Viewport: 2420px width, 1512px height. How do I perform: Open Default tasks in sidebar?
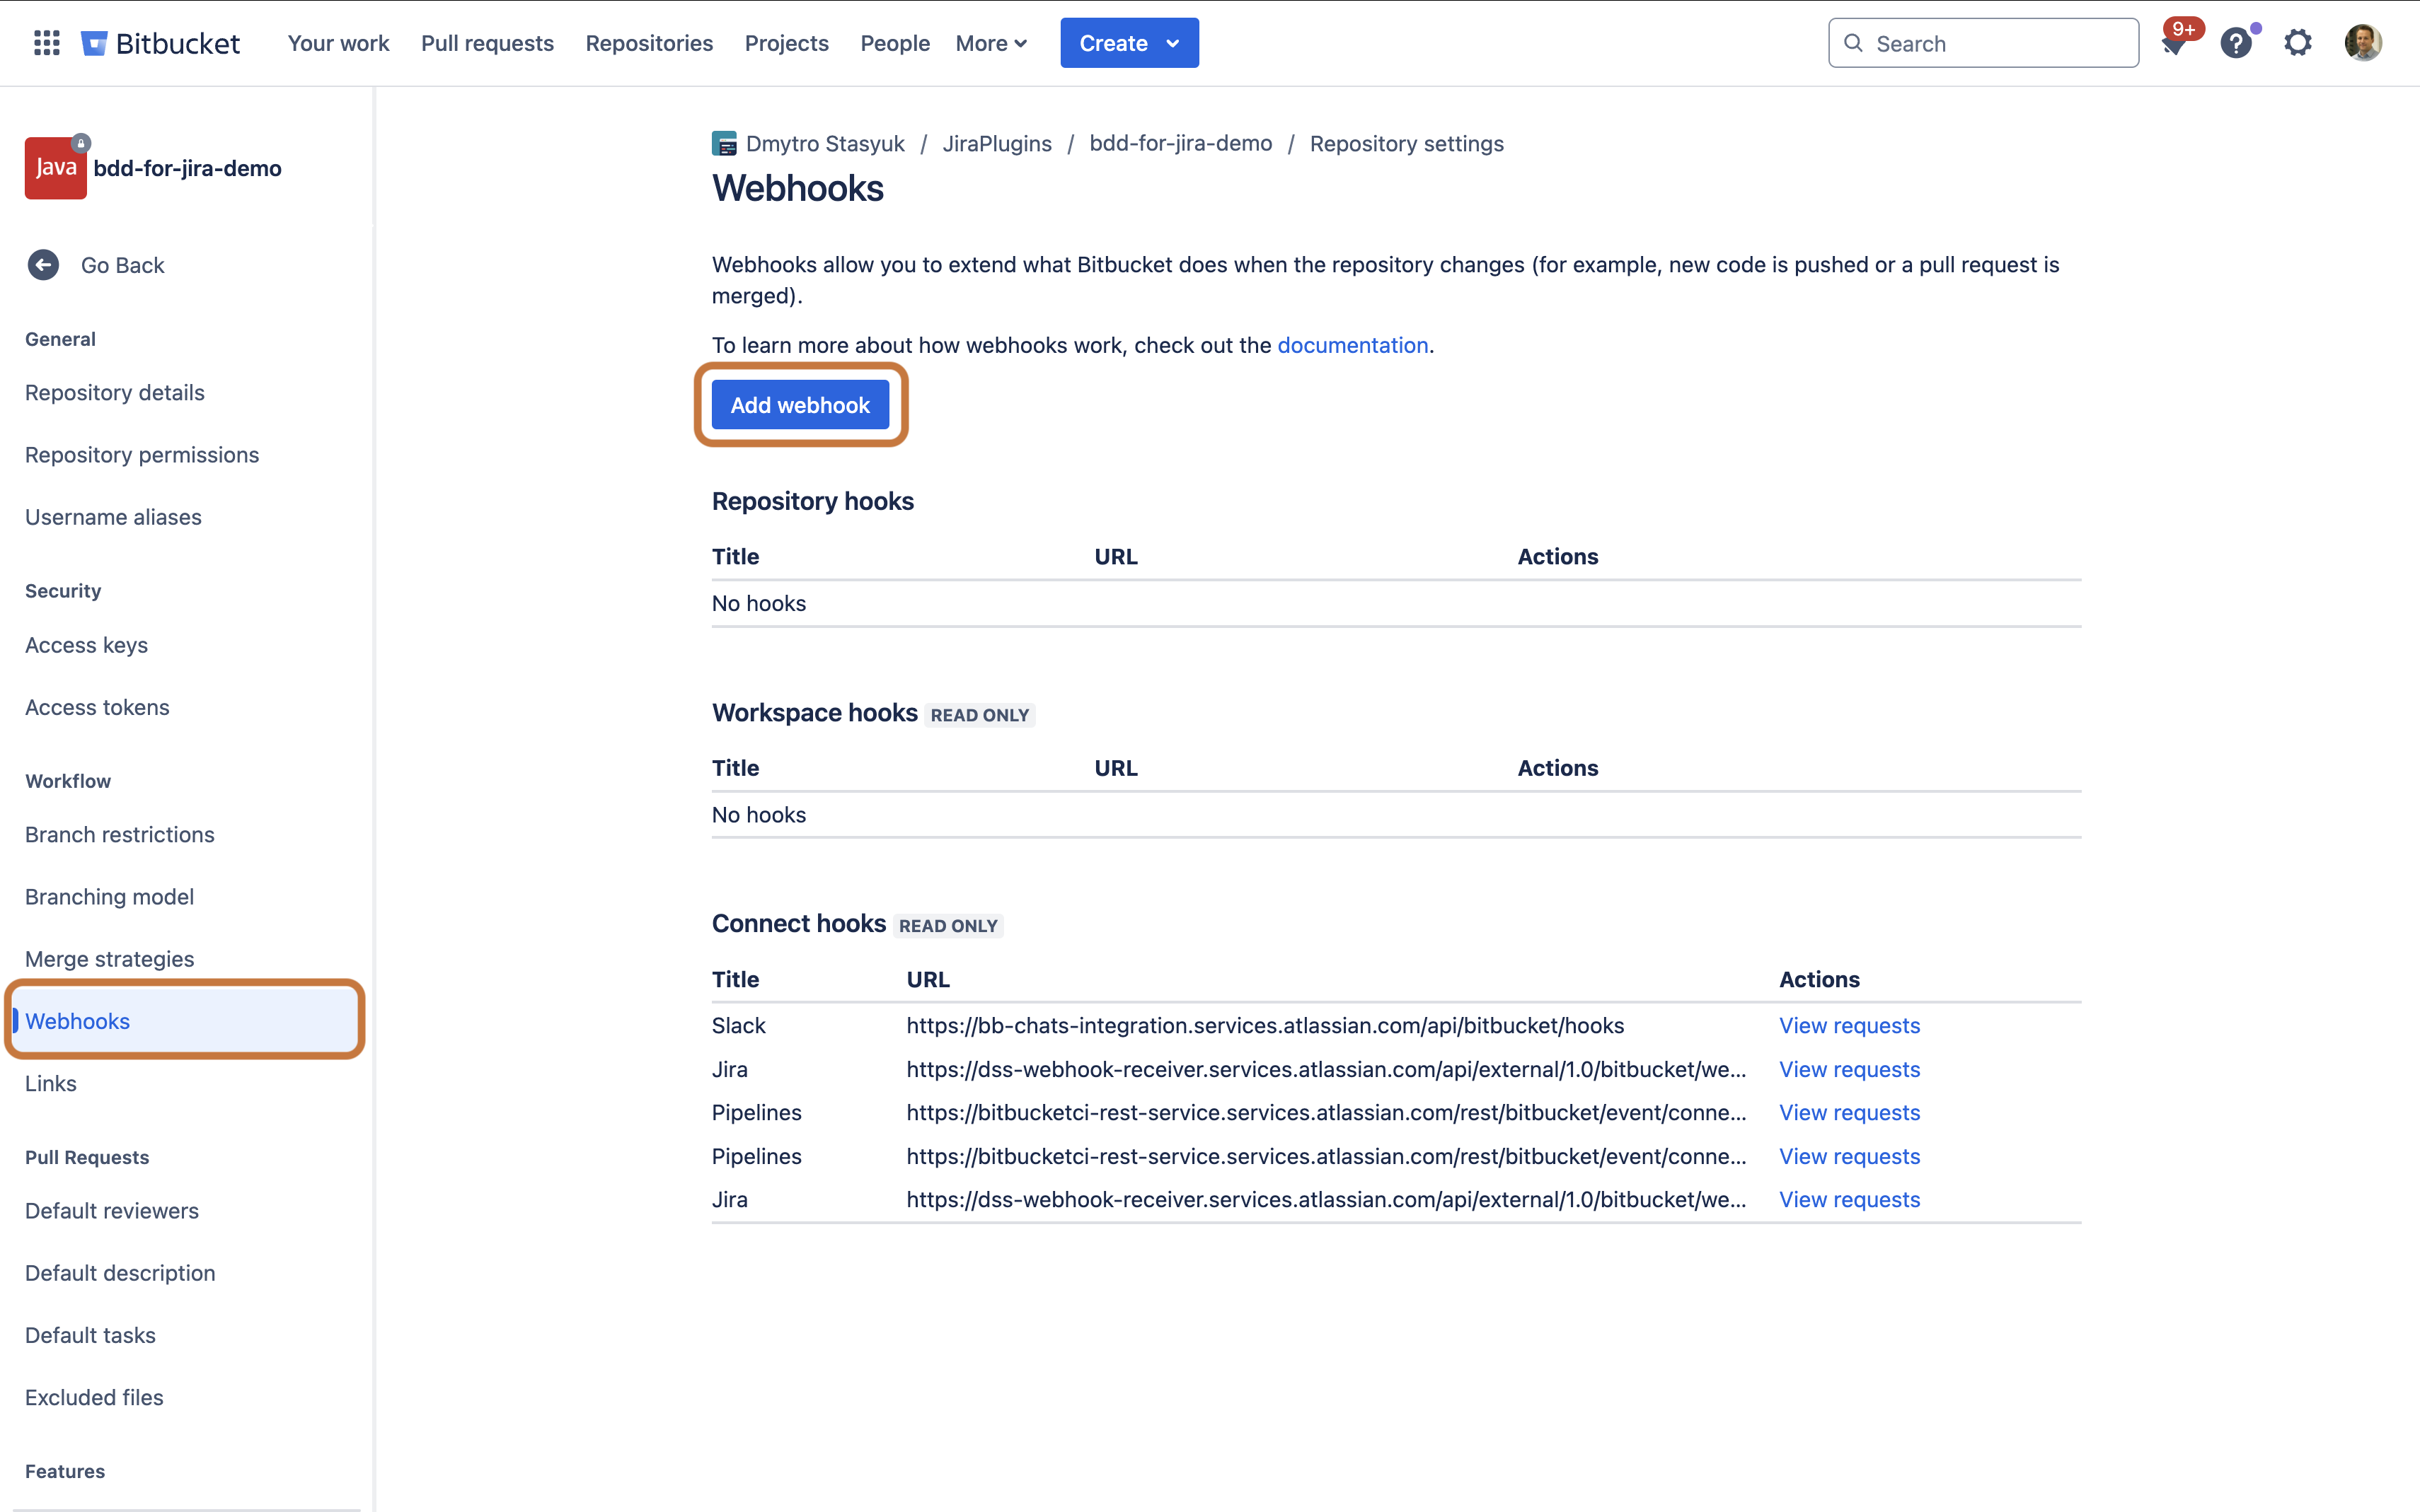(90, 1335)
